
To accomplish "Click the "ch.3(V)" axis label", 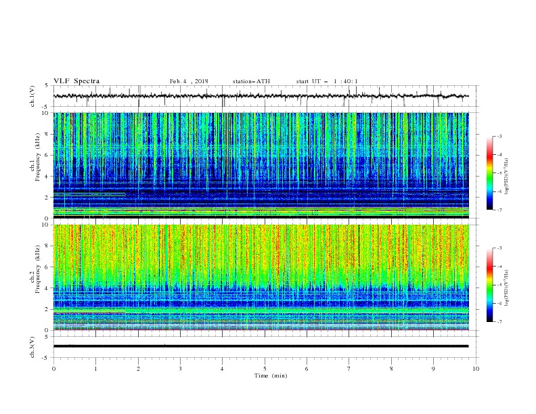I will [32, 347].
